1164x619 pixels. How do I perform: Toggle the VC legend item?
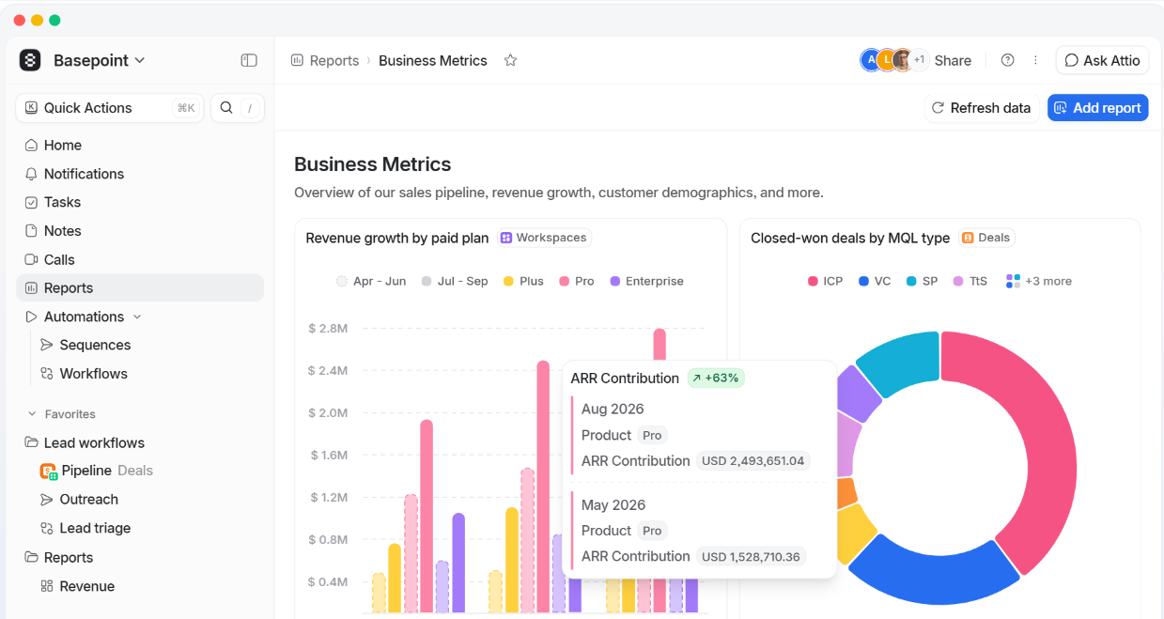(875, 281)
